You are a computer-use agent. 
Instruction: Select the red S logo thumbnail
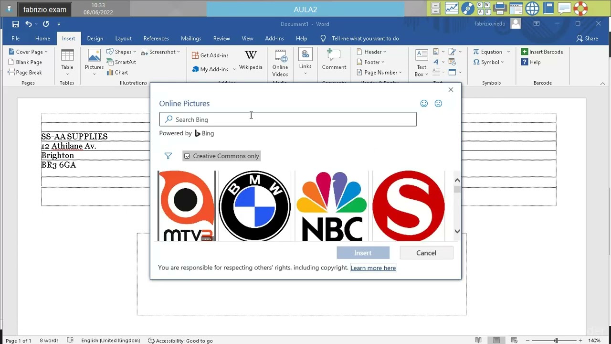click(x=408, y=205)
